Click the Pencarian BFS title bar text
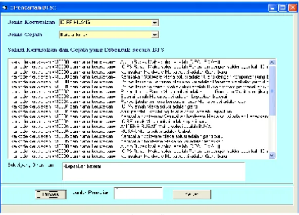Screen dimensions: 299x215 33,8
